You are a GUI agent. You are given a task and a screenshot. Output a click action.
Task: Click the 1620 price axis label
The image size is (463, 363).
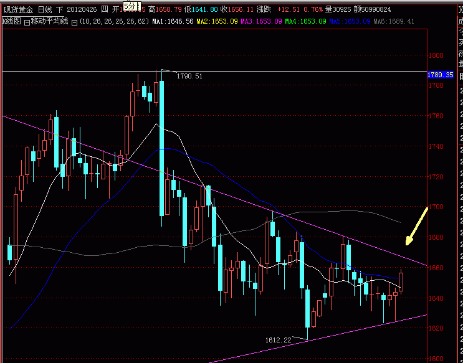(x=436, y=328)
